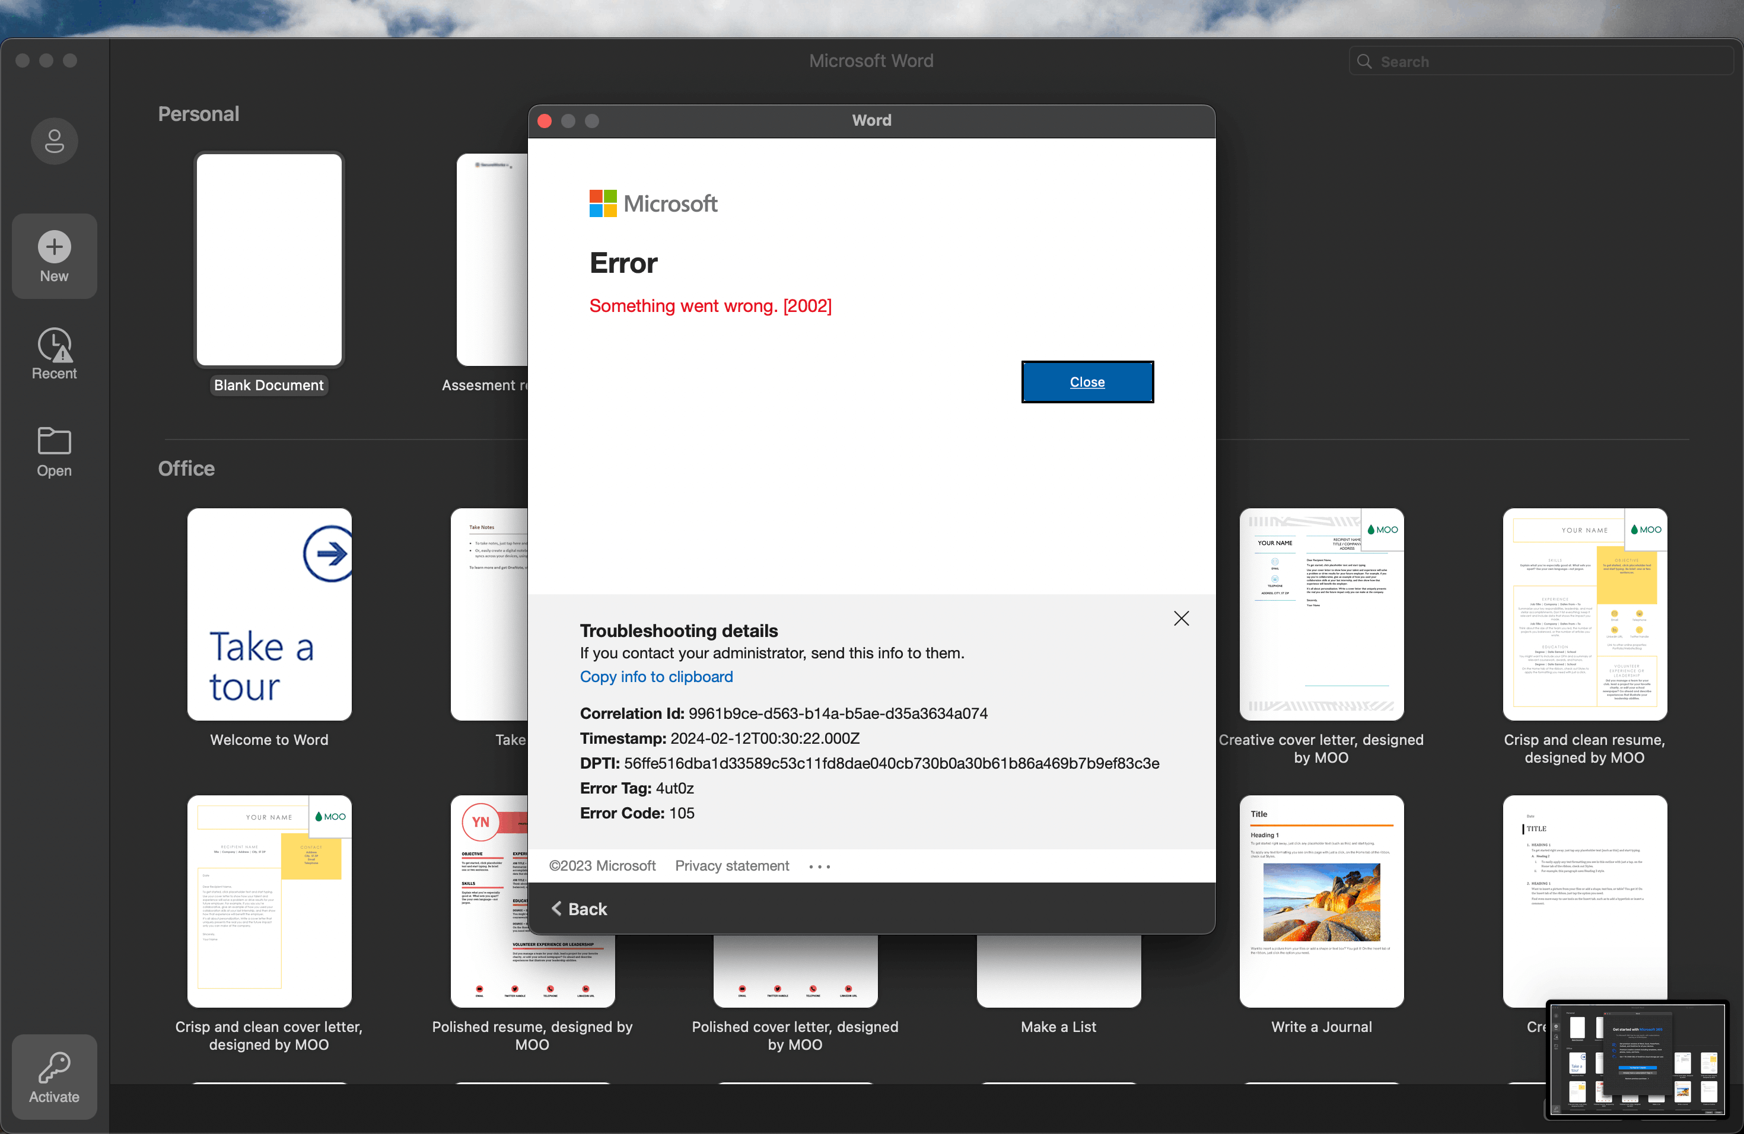Click the screenshot preview thumbnail in corner
This screenshot has width=1744, height=1134.
click(1637, 1059)
